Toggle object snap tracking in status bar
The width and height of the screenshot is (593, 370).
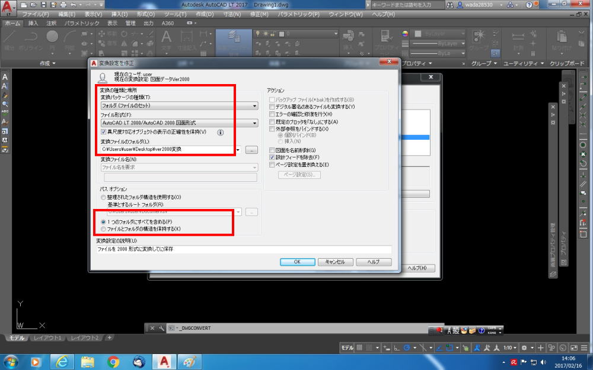pos(439,348)
